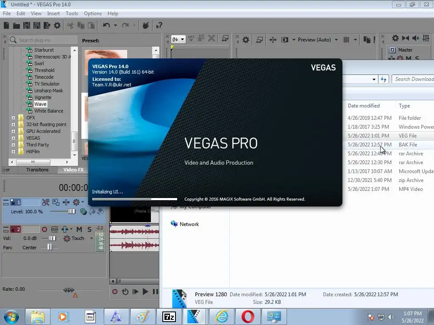The height and width of the screenshot is (325, 434).
Task: Expand the GPU Accelerated folder
Action: click(x=13, y=131)
